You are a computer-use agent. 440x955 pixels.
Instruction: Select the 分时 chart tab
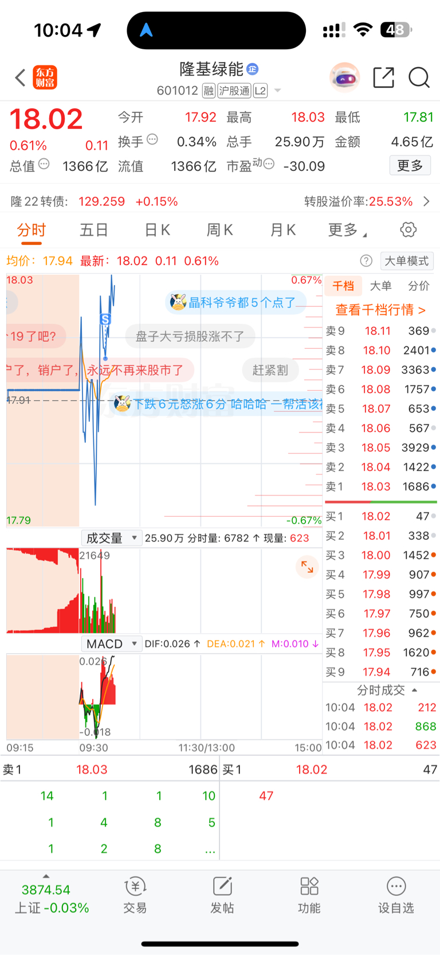[32, 230]
